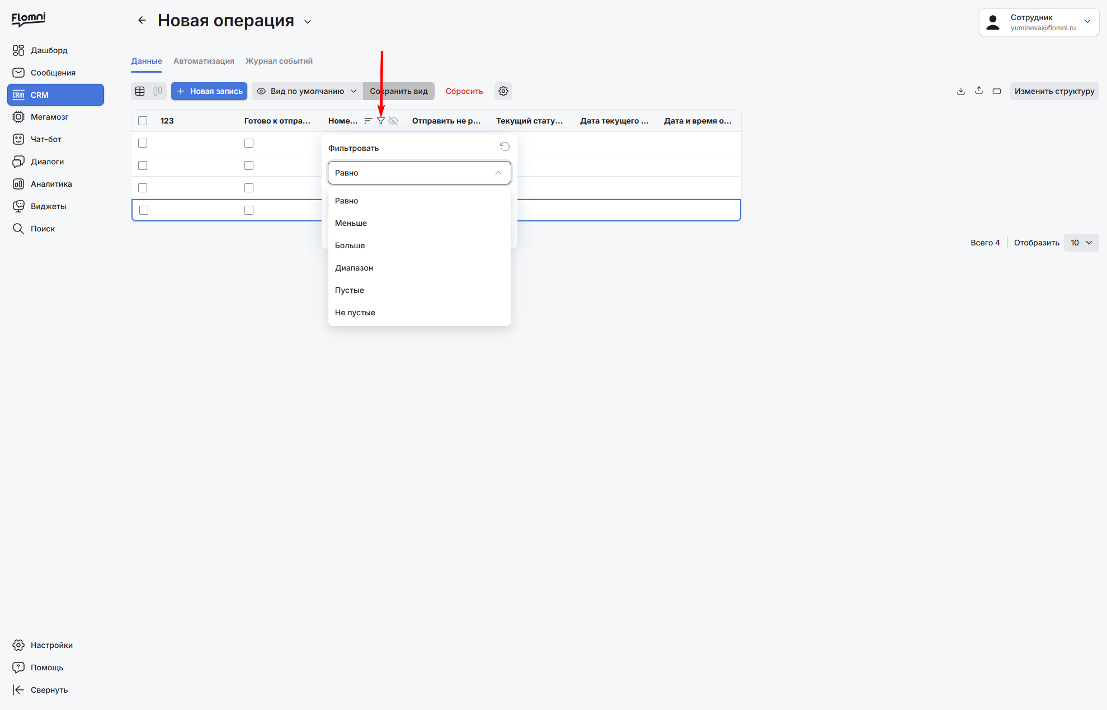The height and width of the screenshot is (710, 1107).
Task: Toggle Готово к отпра… checkbox in first row
Action: point(249,143)
